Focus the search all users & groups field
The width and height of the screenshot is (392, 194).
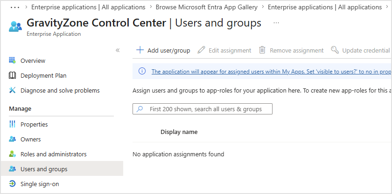click(x=203, y=109)
